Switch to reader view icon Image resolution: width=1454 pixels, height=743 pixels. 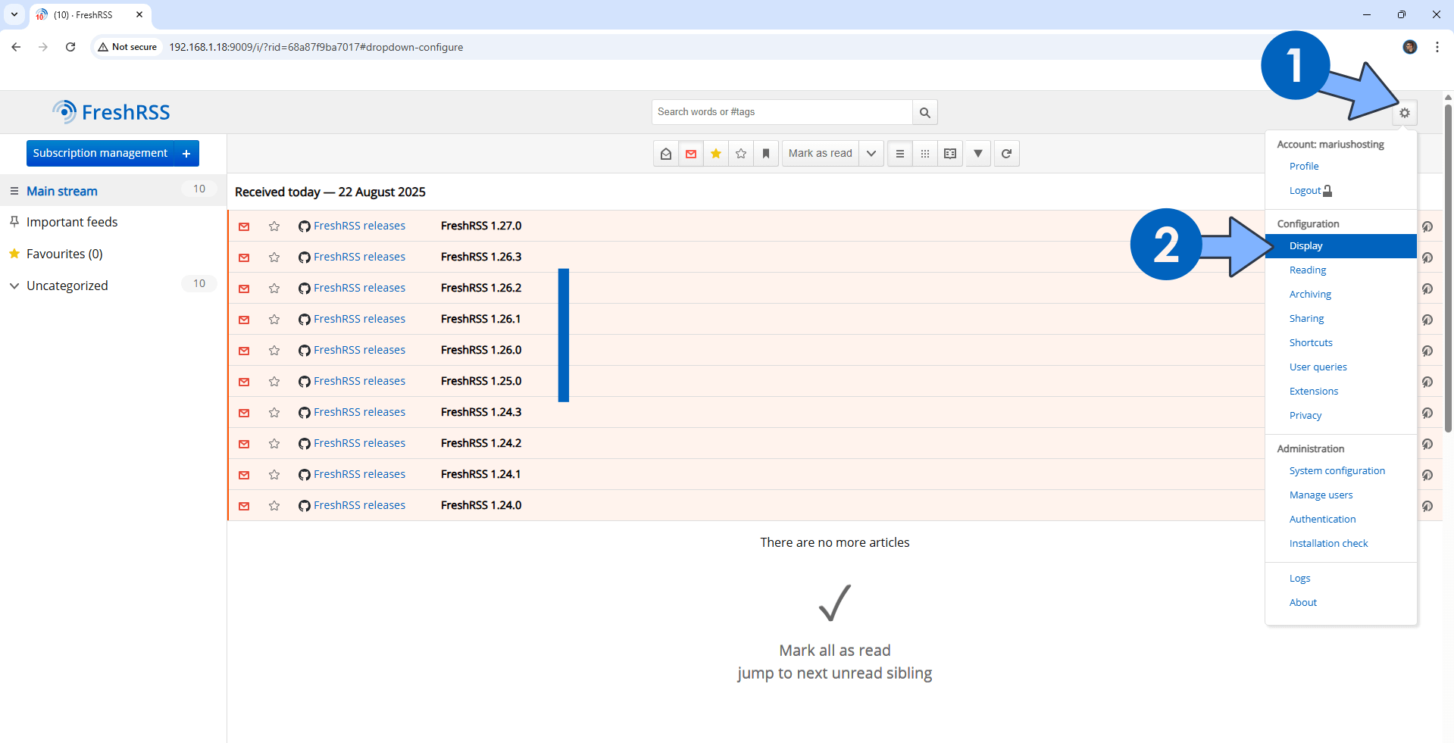(950, 154)
